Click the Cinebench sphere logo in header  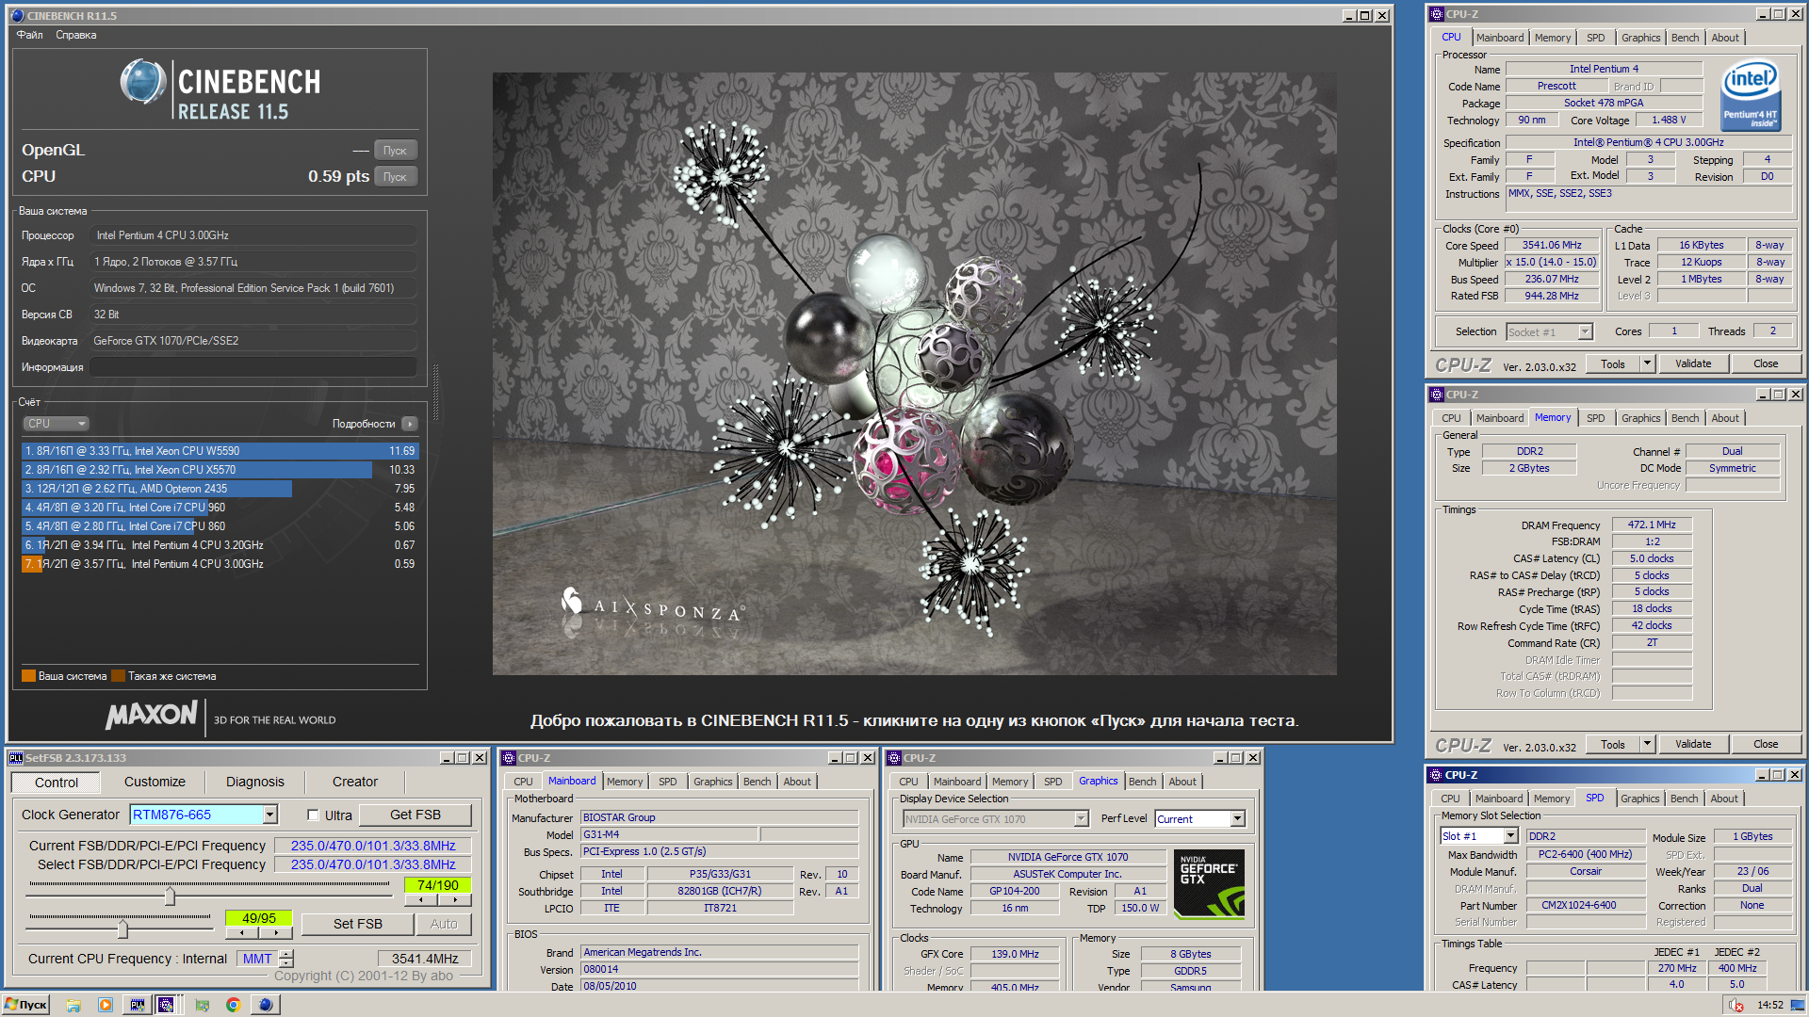click(143, 82)
